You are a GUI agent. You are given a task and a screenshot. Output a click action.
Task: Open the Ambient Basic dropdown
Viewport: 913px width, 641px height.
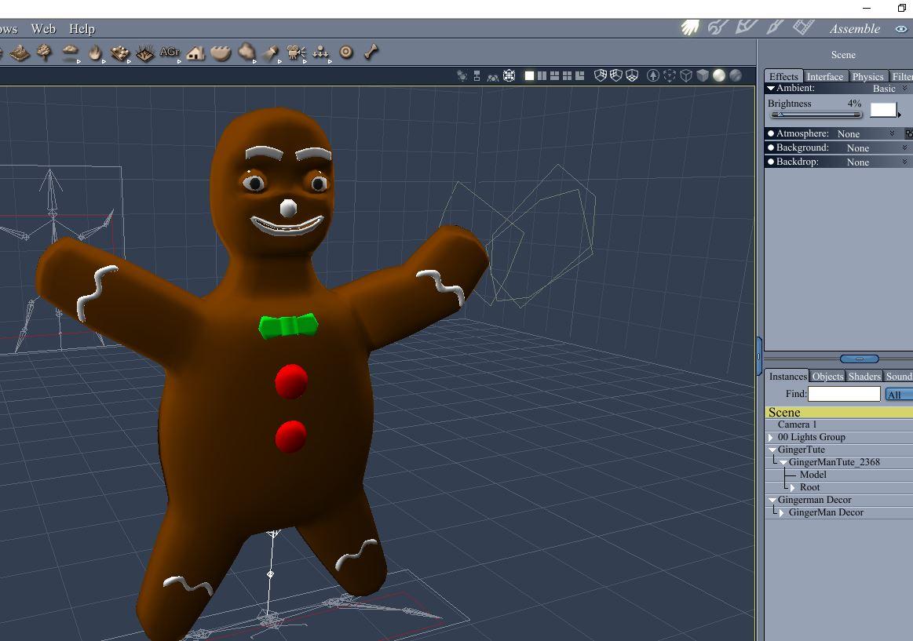(890, 89)
